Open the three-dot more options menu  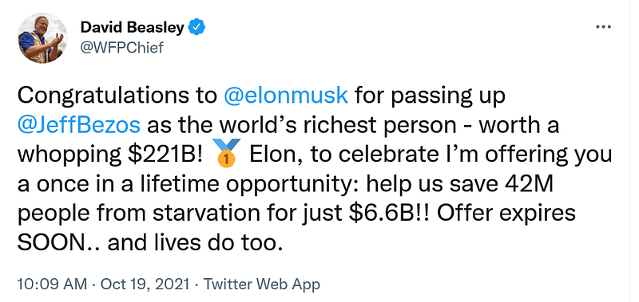click(x=603, y=27)
